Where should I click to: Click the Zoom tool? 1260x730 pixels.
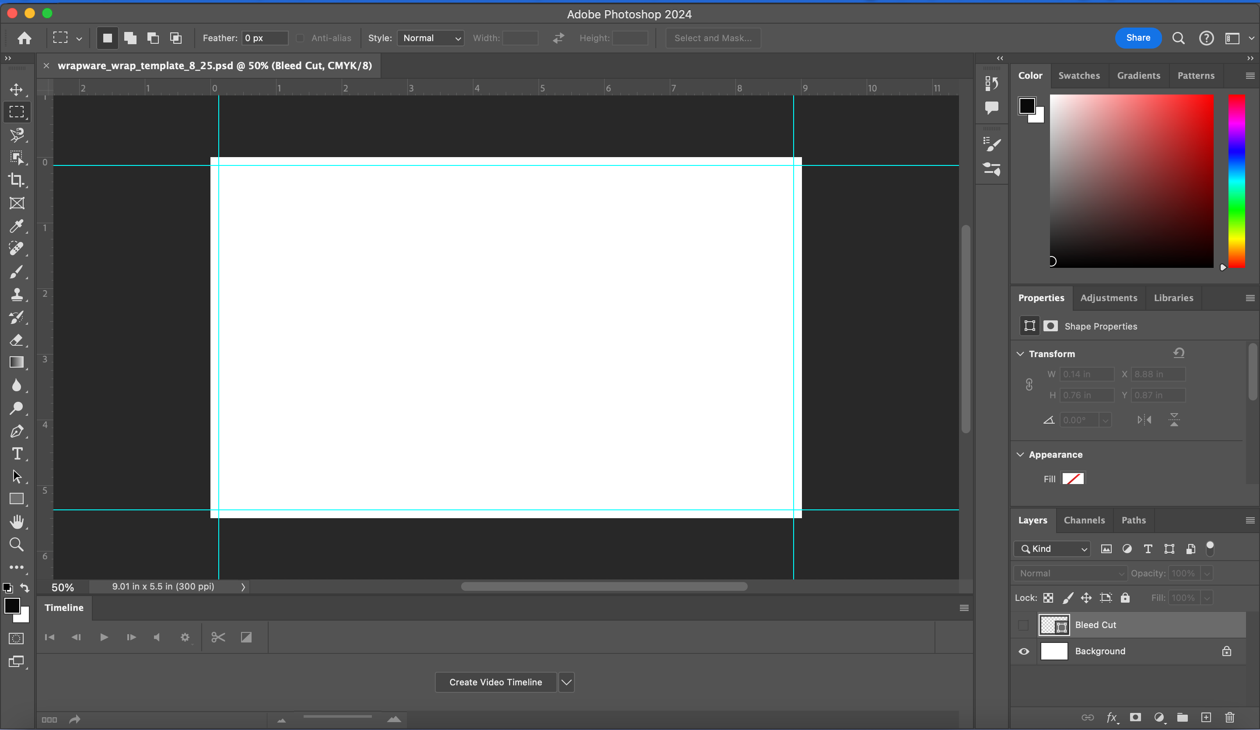[x=17, y=544]
